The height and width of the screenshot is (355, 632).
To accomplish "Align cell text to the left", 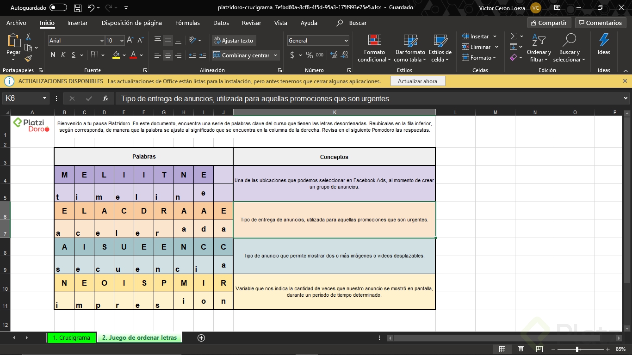I will point(158,55).
